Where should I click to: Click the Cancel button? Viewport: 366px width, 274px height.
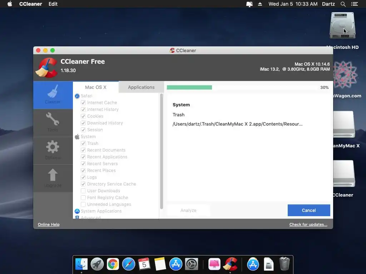coord(309,210)
